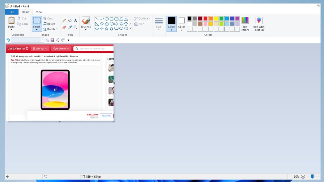Pick the red color swatch

tap(205, 19)
